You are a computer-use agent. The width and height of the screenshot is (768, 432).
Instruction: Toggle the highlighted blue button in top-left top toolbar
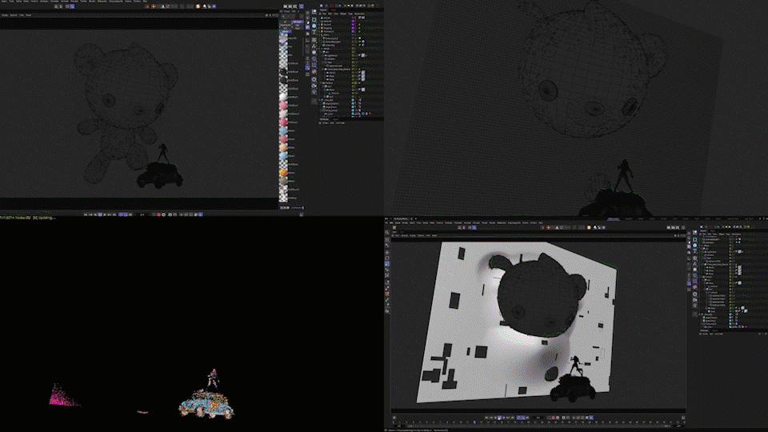click(x=72, y=6)
